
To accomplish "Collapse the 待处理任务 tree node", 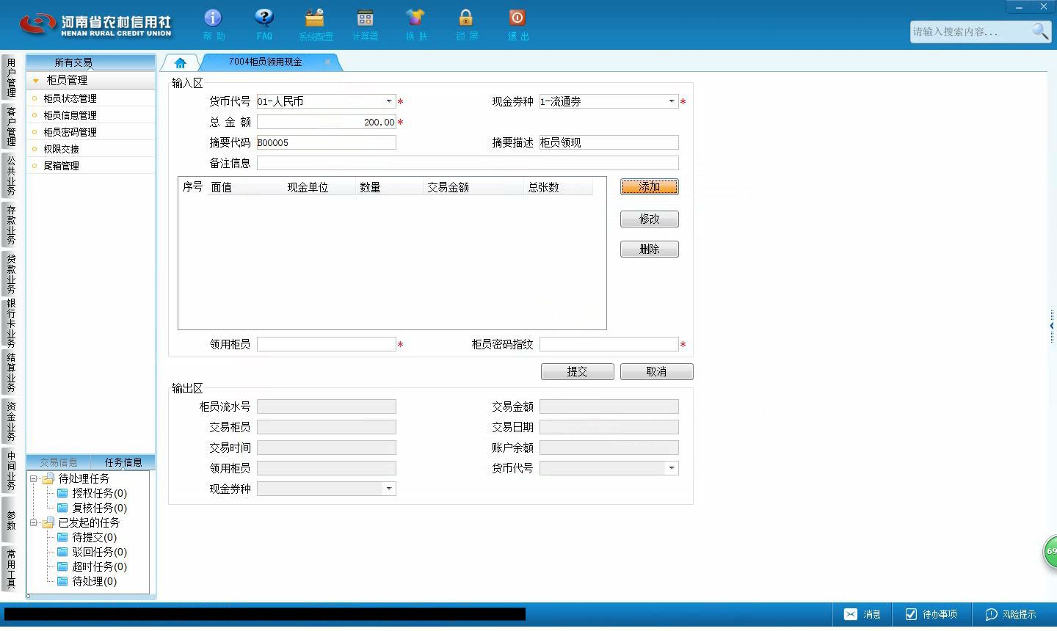I will pyautogui.click(x=33, y=479).
